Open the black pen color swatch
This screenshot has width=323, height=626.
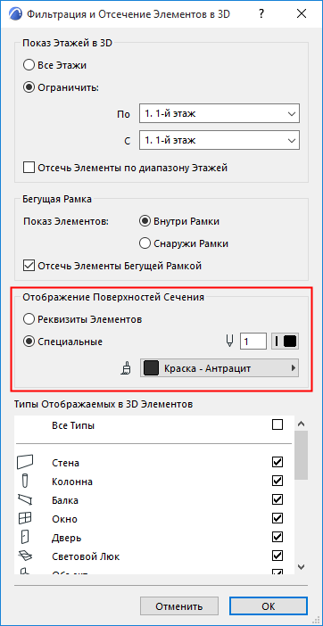285,342
